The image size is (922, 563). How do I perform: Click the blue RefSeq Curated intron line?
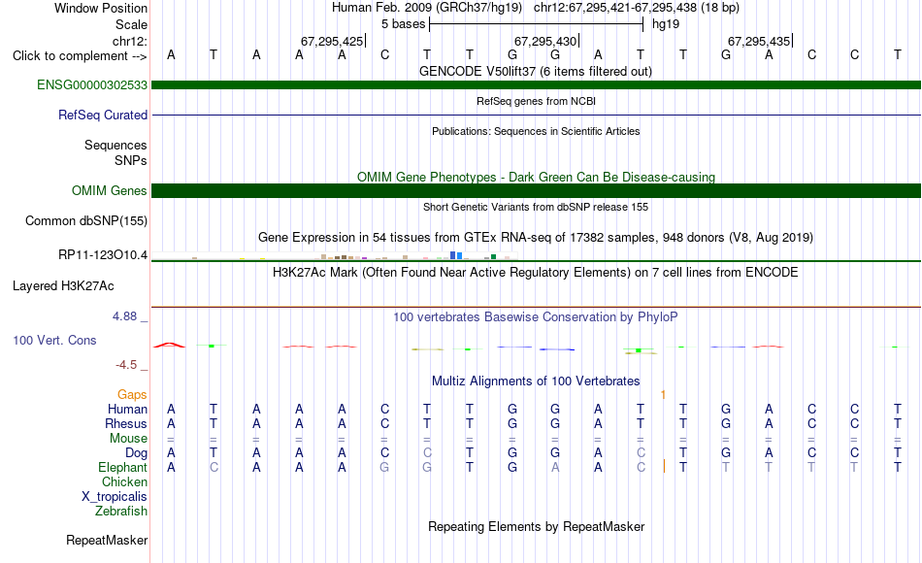coord(536,115)
